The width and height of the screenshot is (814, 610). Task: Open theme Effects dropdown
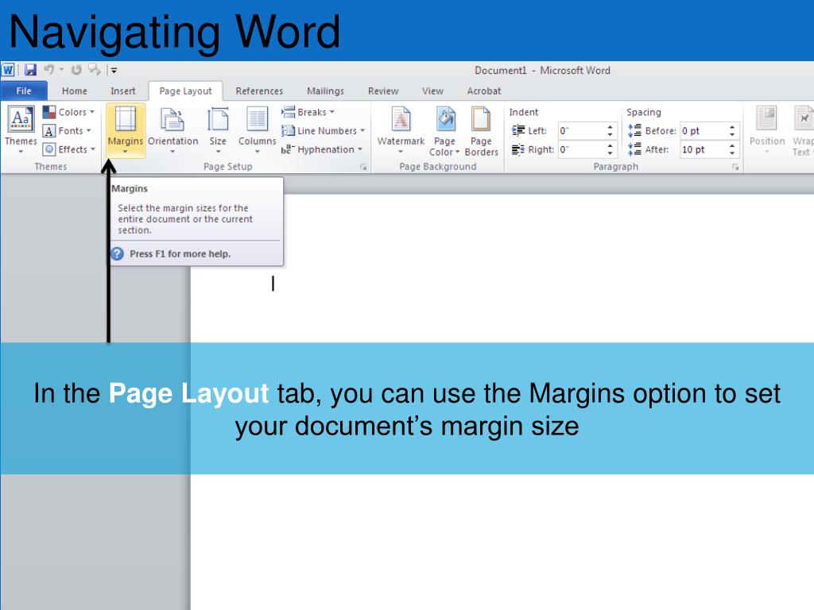(69, 149)
